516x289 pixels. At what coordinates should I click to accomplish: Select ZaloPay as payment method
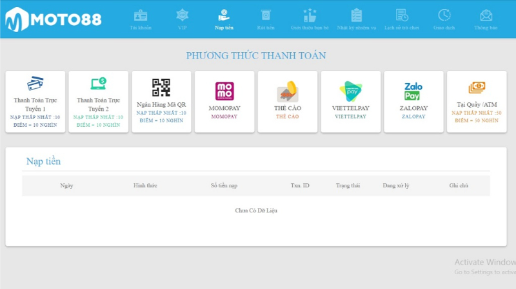click(x=413, y=101)
